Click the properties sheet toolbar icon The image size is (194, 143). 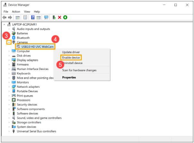point(25,17)
